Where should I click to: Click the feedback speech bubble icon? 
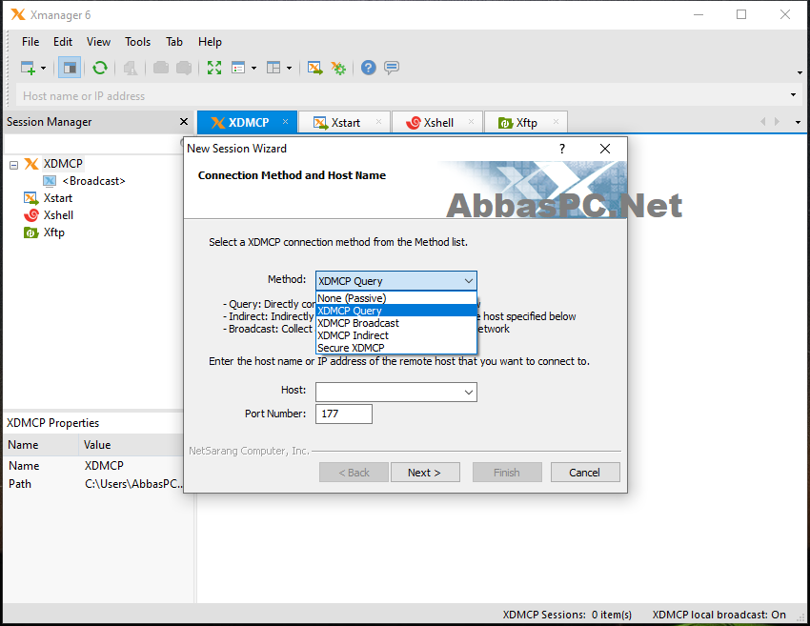pyautogui.click(x=392, y=68)
